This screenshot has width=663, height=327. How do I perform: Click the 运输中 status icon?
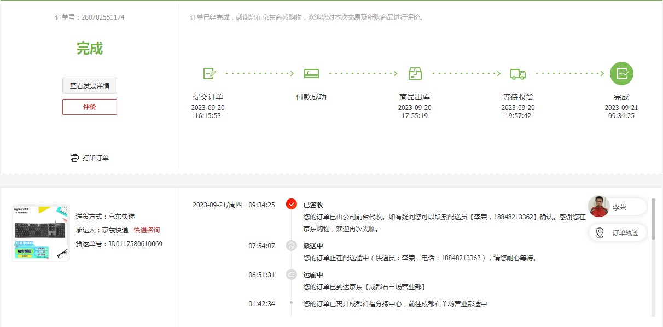292,275
